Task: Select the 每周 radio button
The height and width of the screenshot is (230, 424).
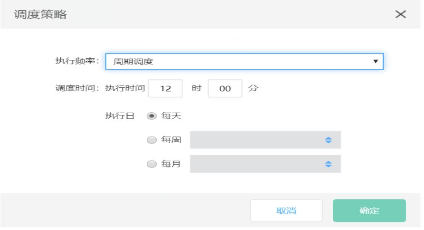Action: tap(152, 140)
